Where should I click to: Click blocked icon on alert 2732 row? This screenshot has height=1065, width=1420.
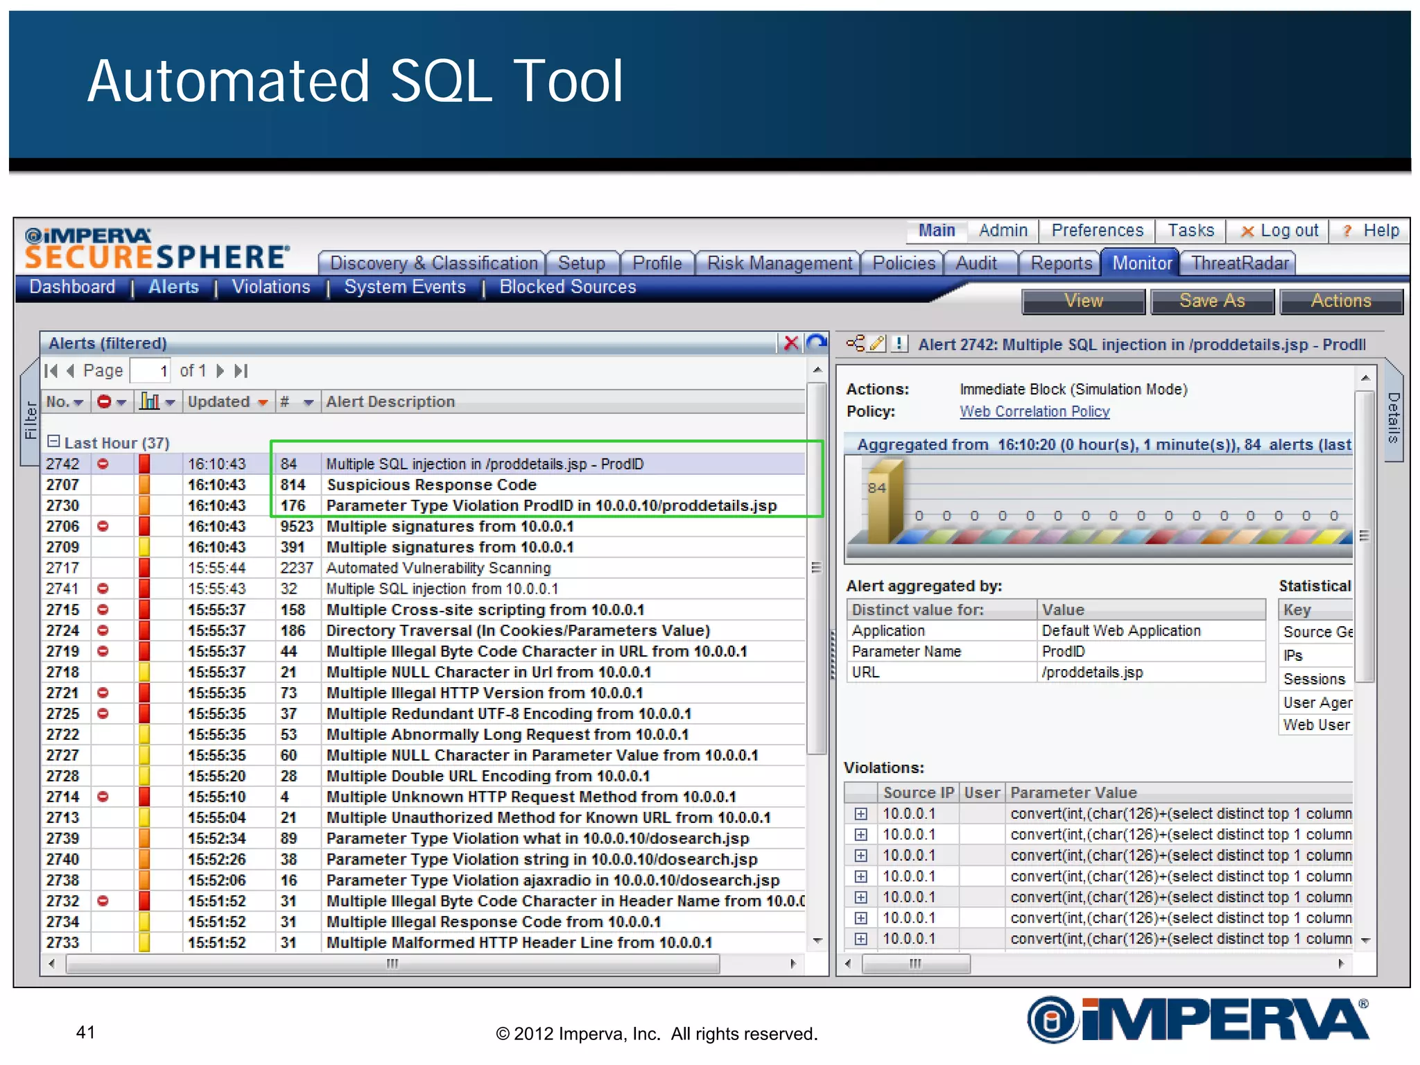click(x=103, y=901)
